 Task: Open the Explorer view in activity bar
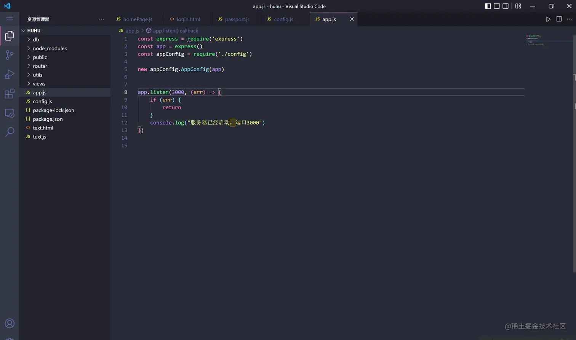pos(10,36)
